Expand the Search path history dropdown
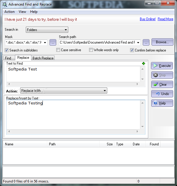 coord(138,43)
